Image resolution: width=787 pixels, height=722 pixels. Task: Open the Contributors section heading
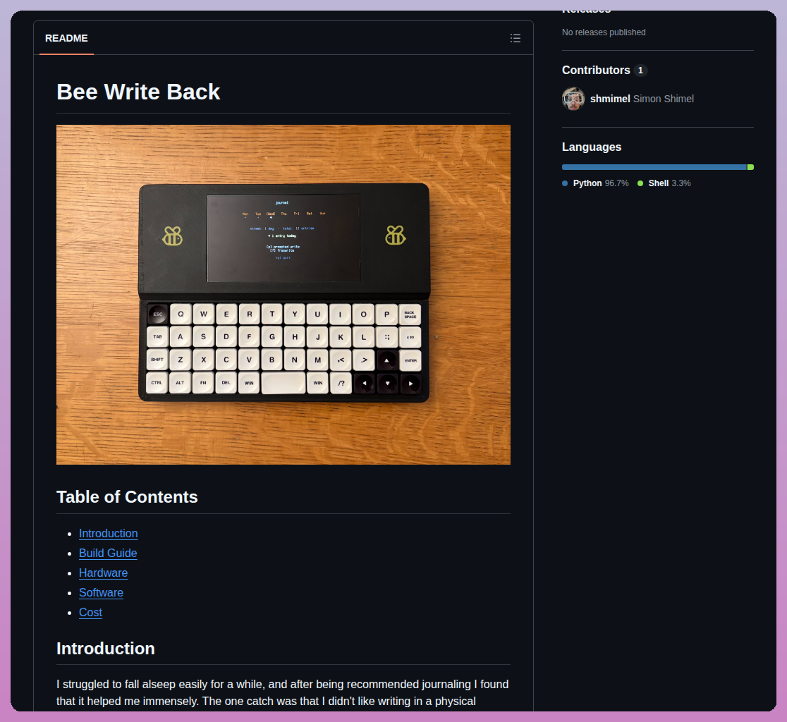click(x=596, y=71)
